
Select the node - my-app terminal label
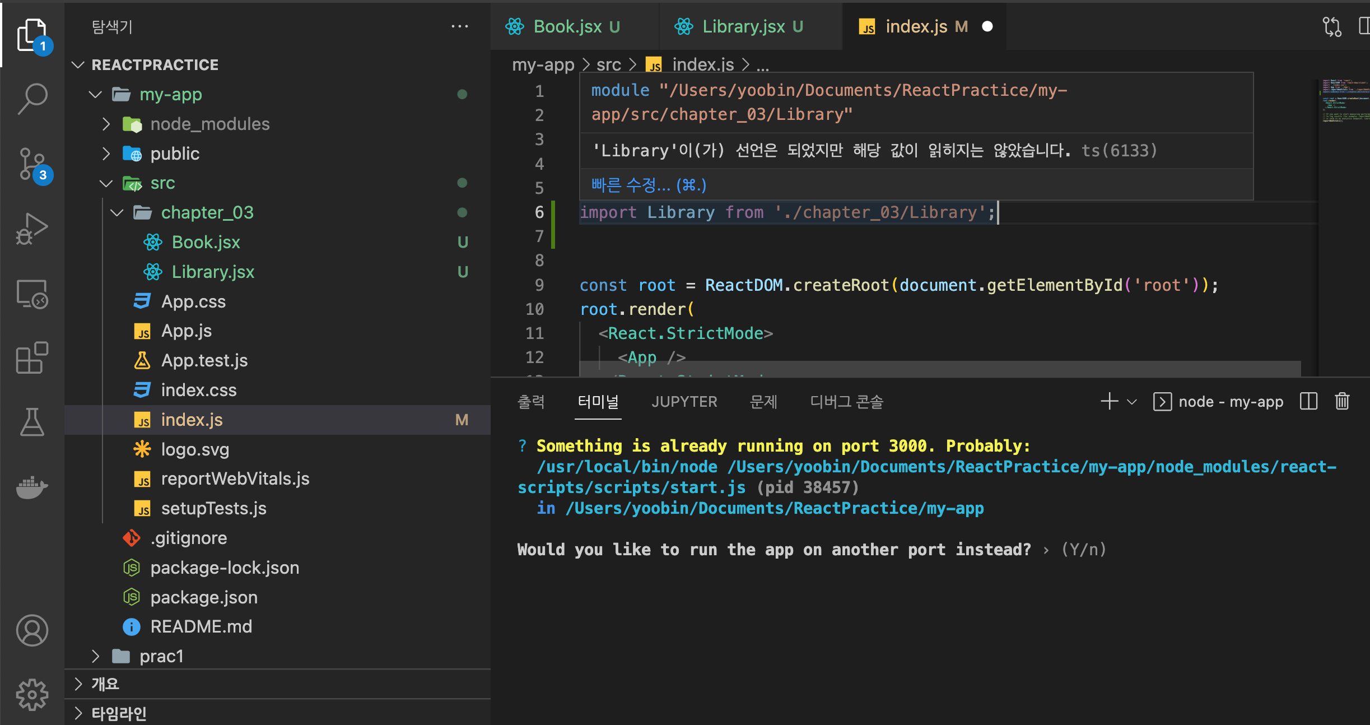[1231, 402]
